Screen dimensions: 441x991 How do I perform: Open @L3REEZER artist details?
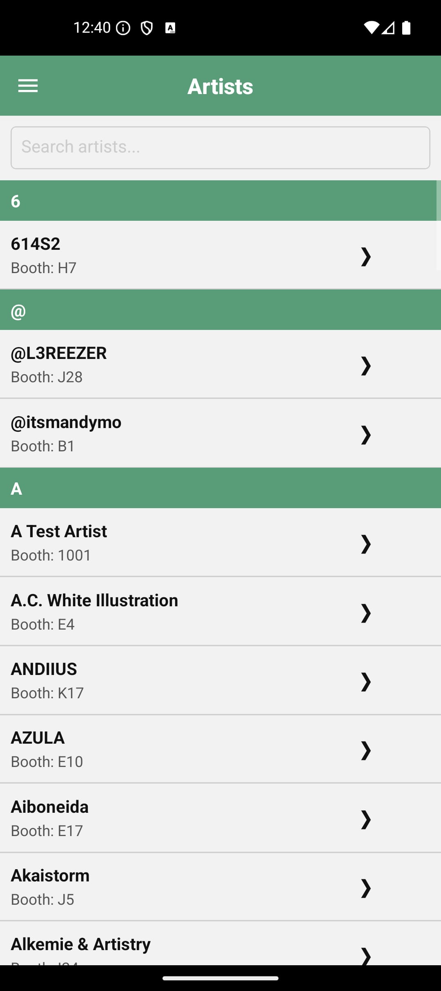[x=163, y=364]
